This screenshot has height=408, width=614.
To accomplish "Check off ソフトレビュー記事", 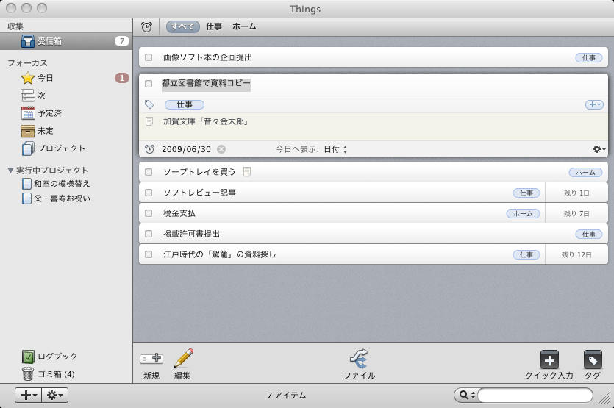I will click(x=149, y=193).
